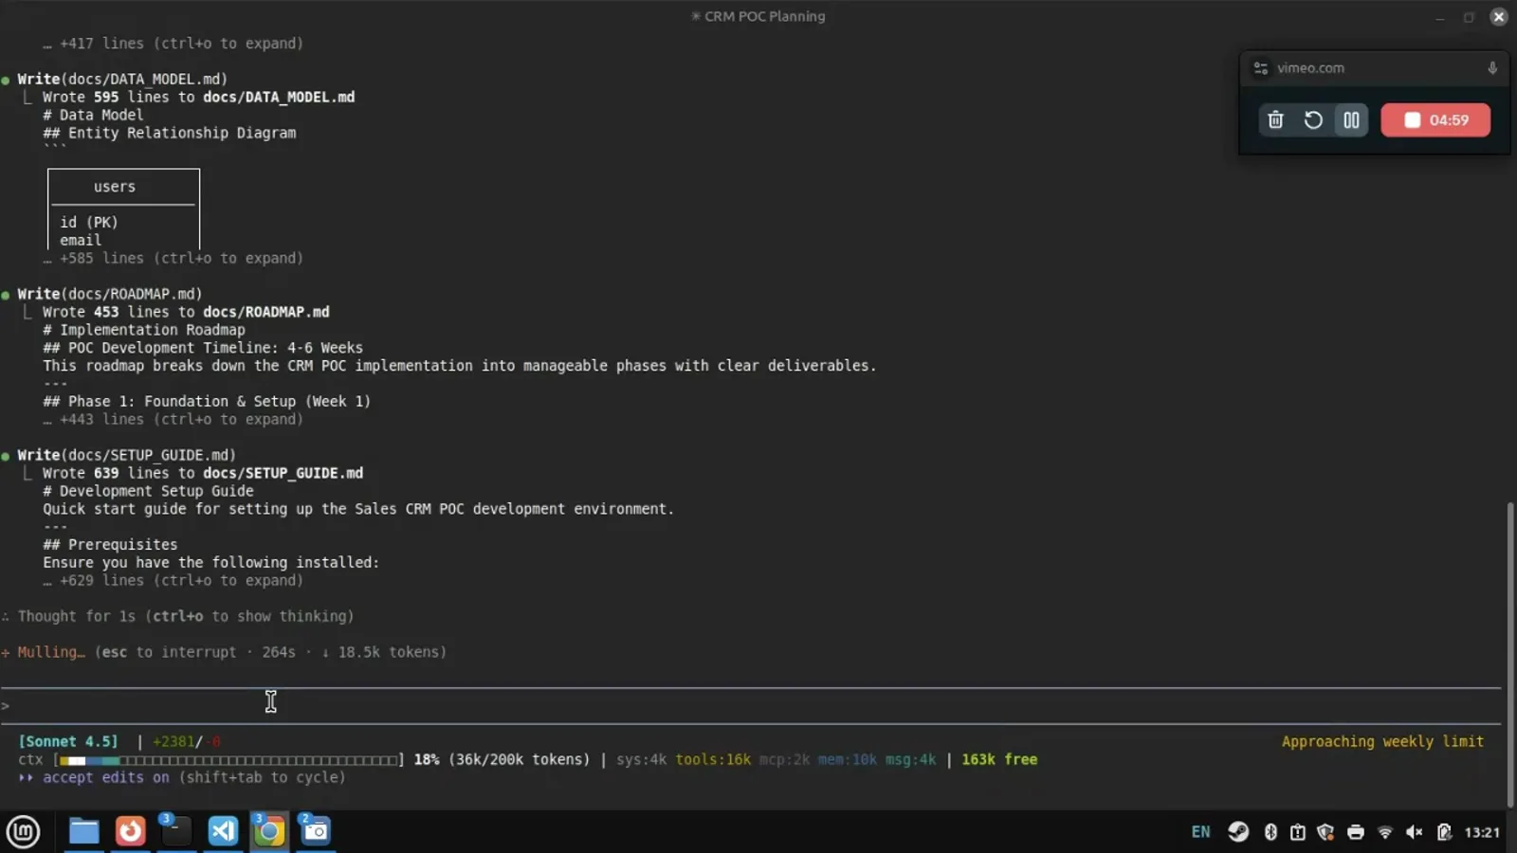
Task: Click '+443 lines (ctrl+o to expand)'
Action: (x=181, y=419)
